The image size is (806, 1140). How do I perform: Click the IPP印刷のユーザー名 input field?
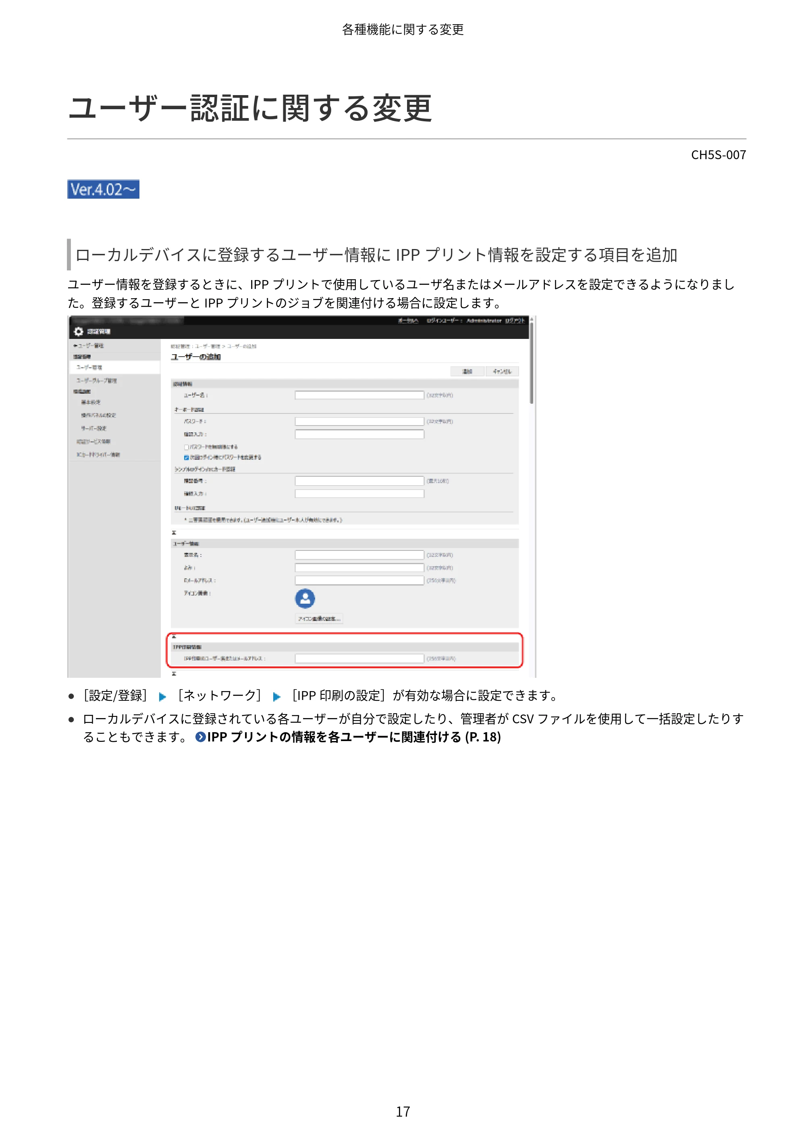coord(359,658)
